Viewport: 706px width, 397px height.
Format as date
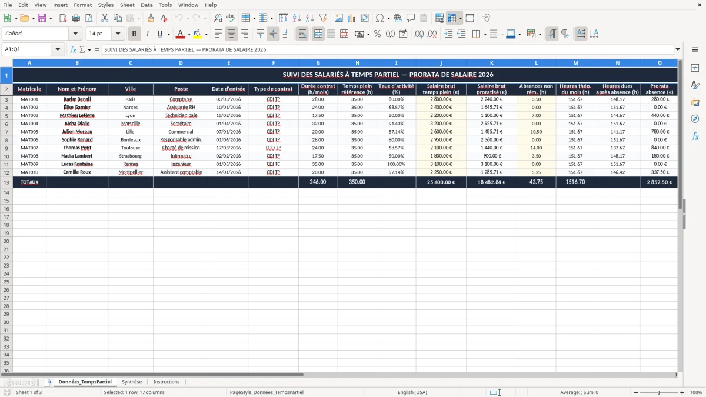point(403,34)
